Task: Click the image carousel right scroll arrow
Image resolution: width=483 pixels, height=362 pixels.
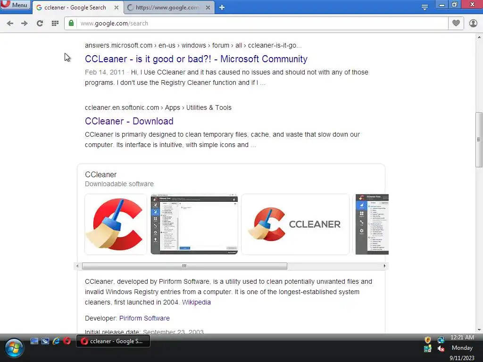Action: coord(384,266)
